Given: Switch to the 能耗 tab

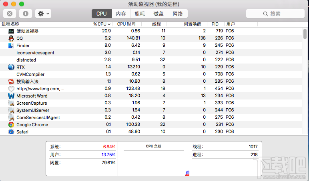Looking at the screenshot, I should click(x=140, y=14).
